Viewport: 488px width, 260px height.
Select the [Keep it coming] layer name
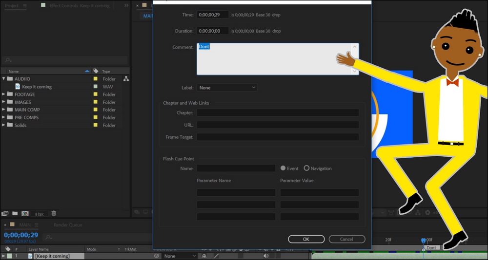(x=52, y=256)
